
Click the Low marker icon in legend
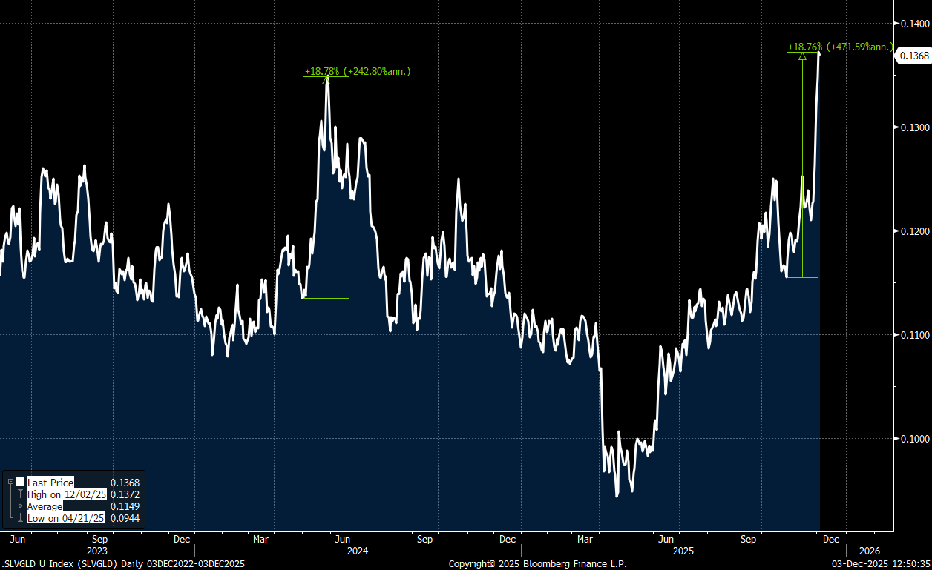click(x=20, y=518)
